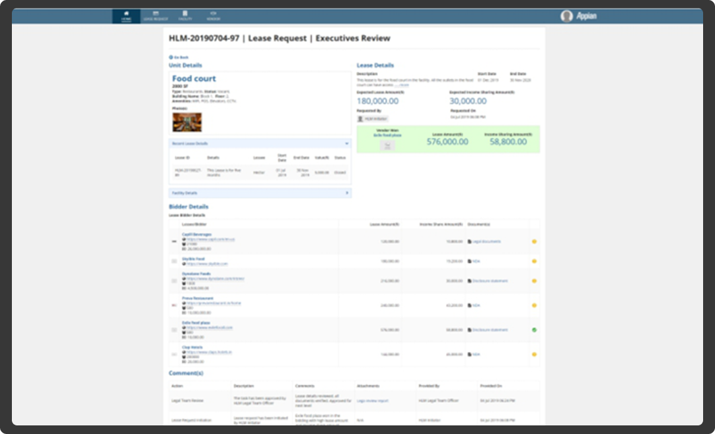Select the Facility icon in the top navigation

[x=186, y=15]
